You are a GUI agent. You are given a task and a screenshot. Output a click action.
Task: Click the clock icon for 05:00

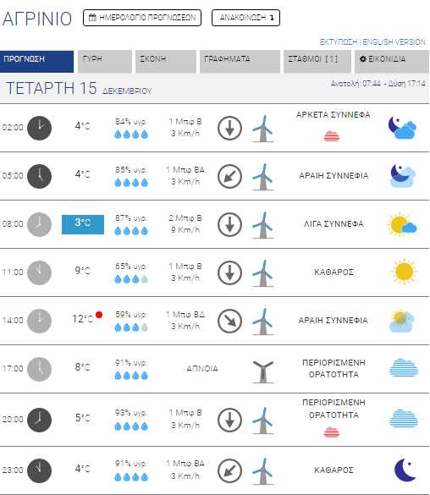(x=39, y=176)
